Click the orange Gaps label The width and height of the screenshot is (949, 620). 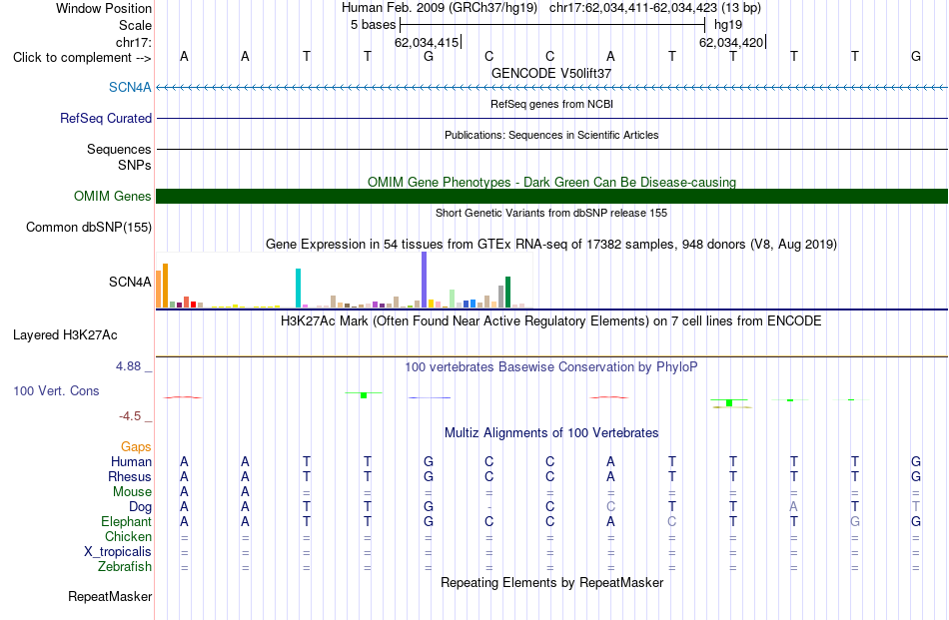click(x=136, y=447)
